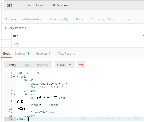Click line number 1 in the gutter
The image size is (144, 122).
11,73
